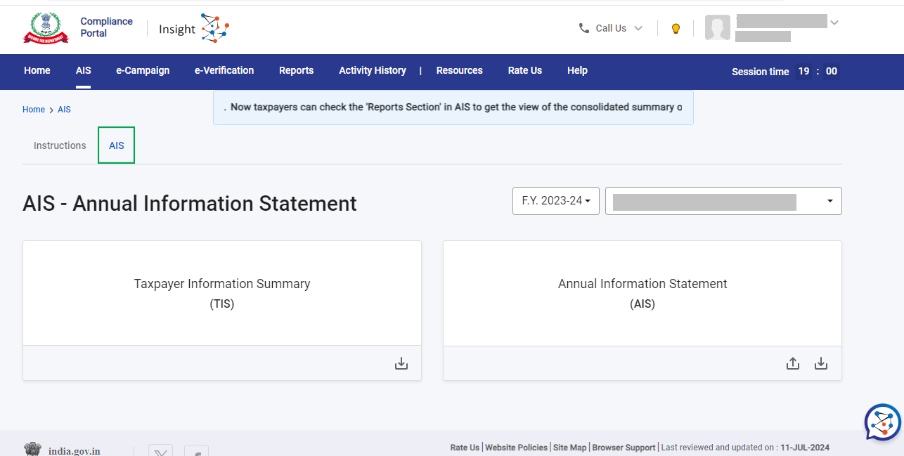Click the session minutes value 19
The image size is (904, 456).
click(x=803, y=71)
